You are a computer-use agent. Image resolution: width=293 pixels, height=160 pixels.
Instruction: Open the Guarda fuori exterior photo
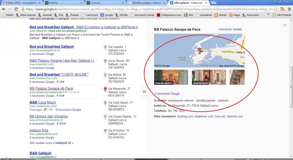pos(209,77)
